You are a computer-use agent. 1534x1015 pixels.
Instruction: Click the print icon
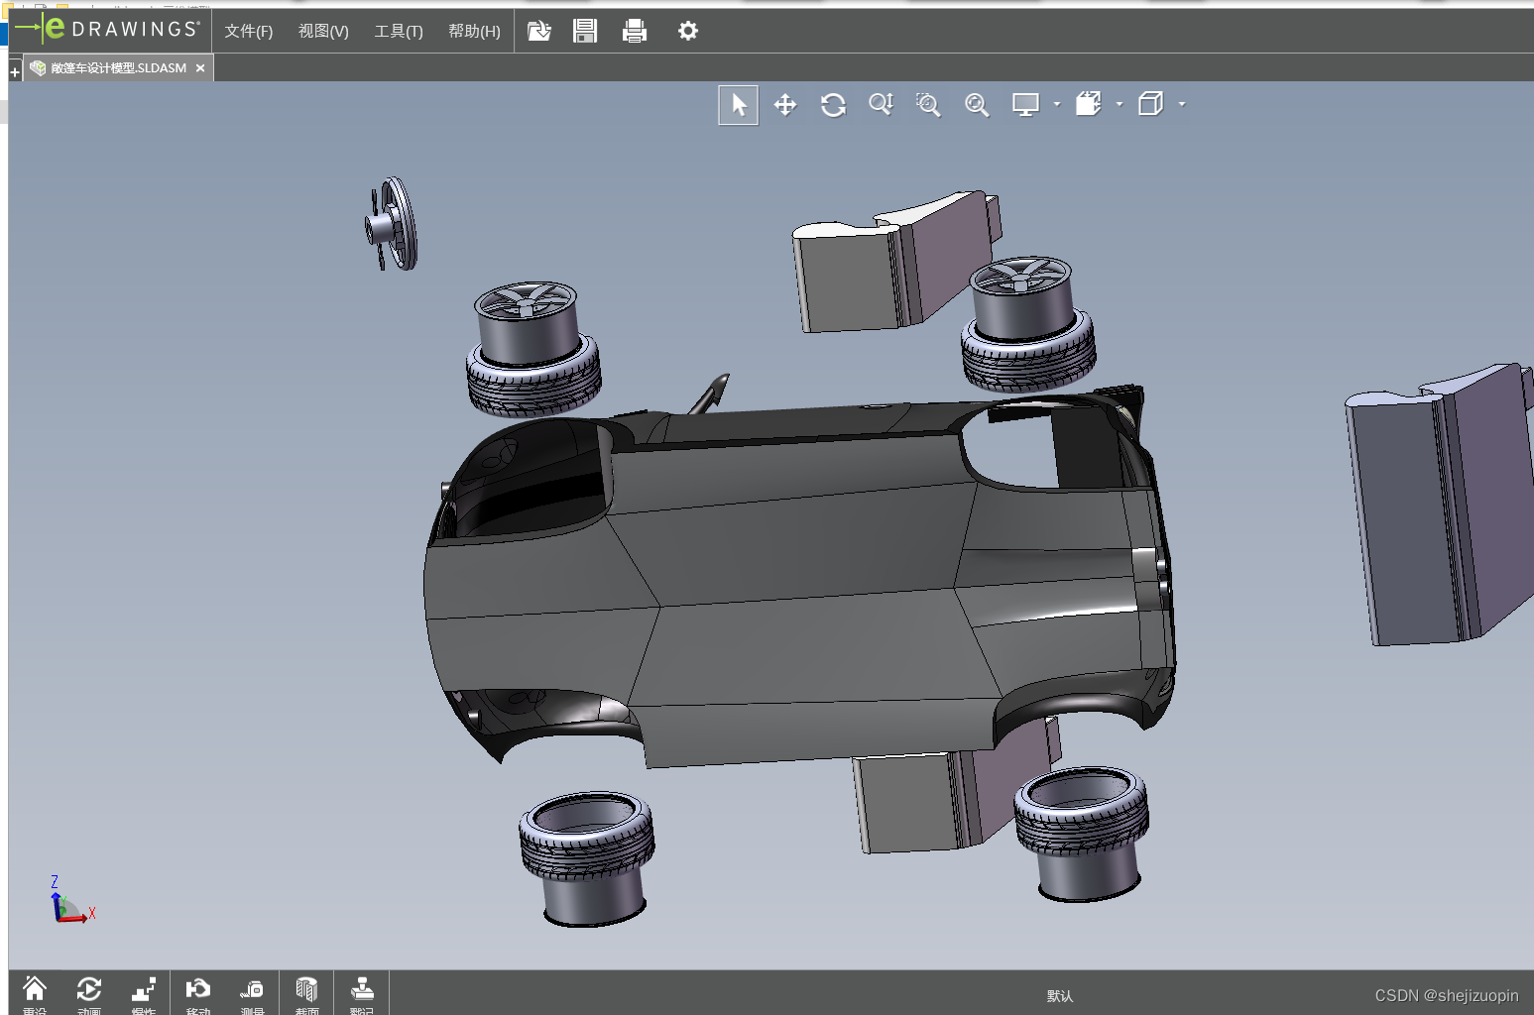click(x=635, y=32)
